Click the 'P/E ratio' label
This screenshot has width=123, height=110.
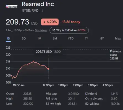pyautogui.click(x=51, y=99)
